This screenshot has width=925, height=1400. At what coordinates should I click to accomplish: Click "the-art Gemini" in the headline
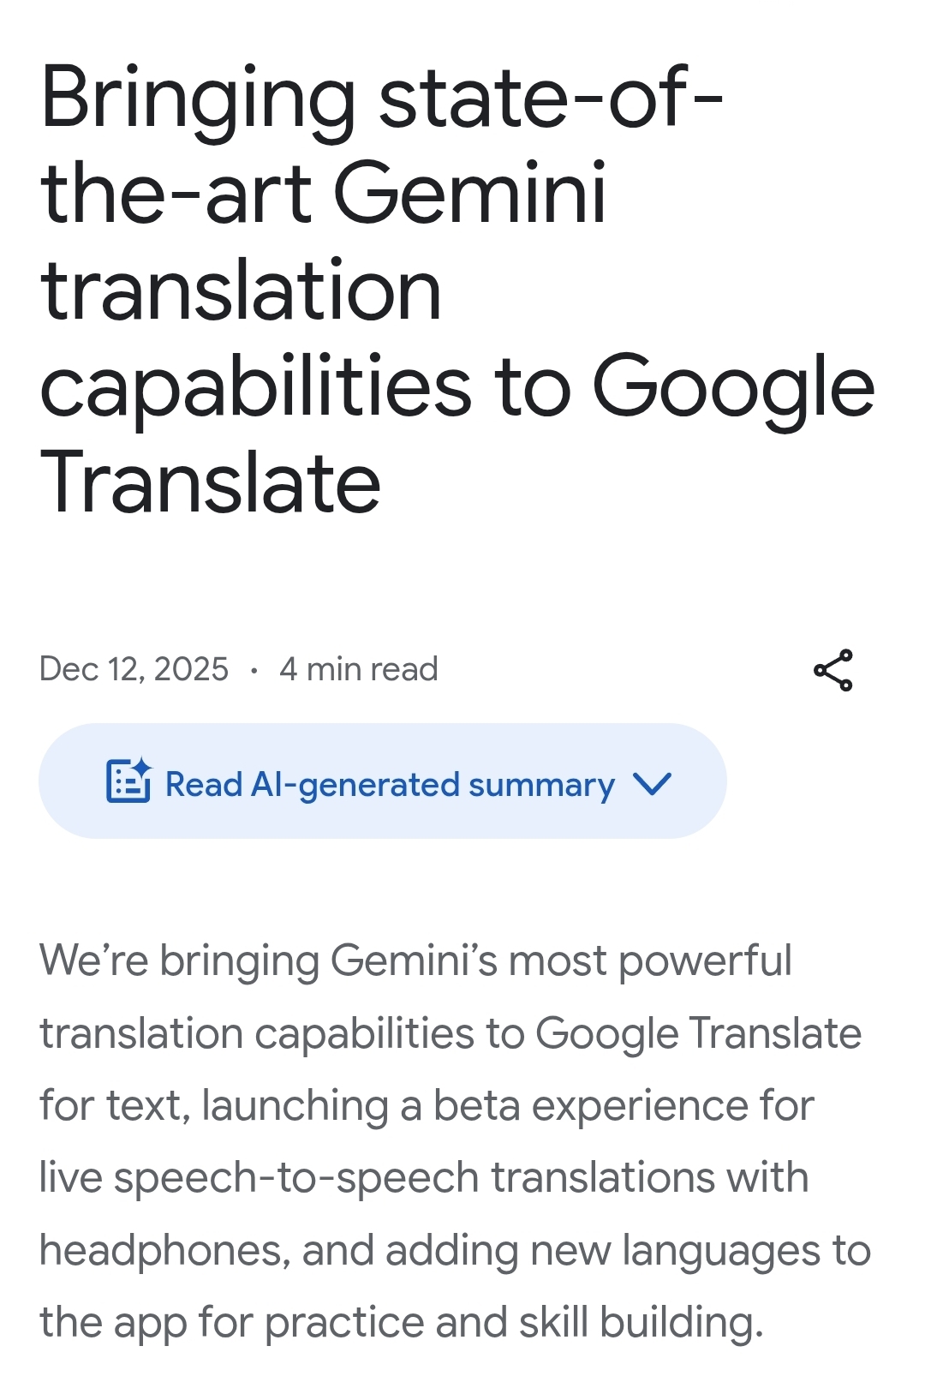coord(324,194)
